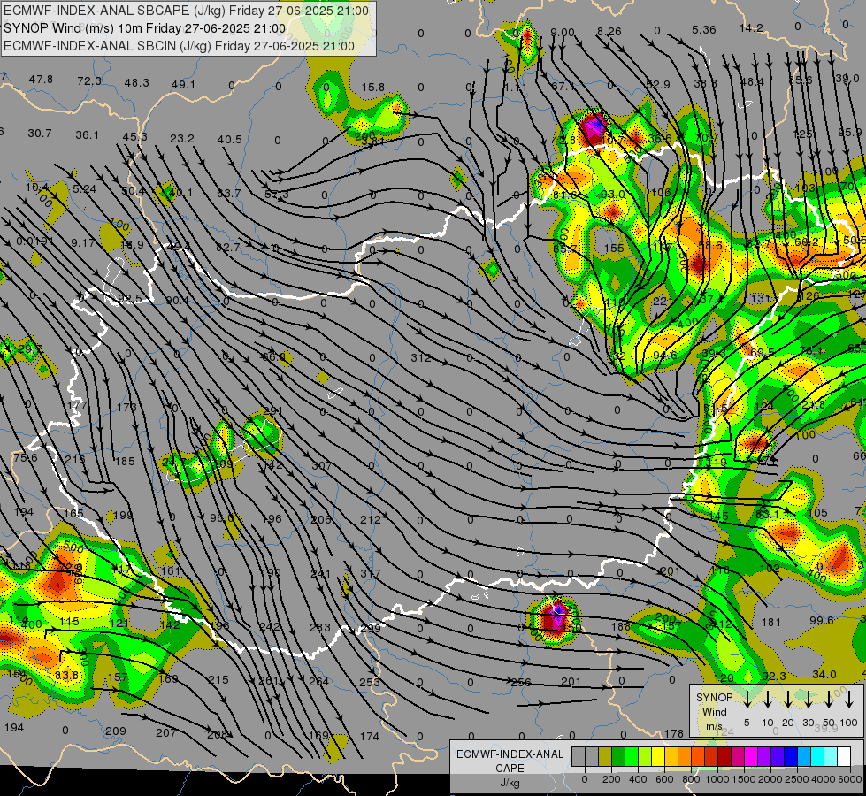Click the circular CAPE hotspot beside value 188
866x796 pixels.
pos(554,620)
